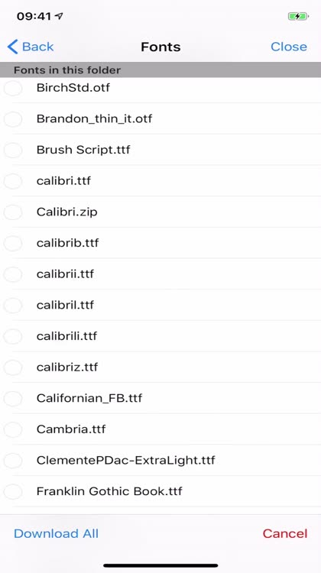
Task: Check the circle next to calibri.ttf
Action: 13,181
